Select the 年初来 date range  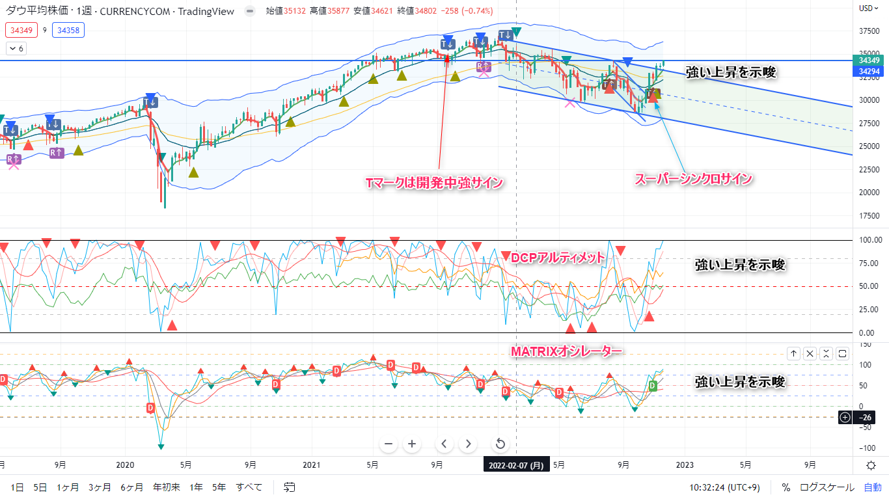point(167,487)
